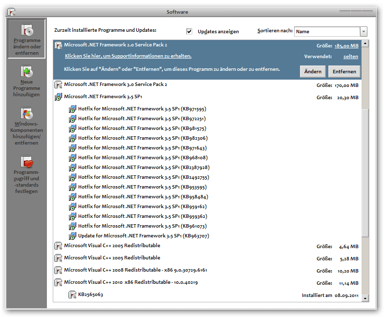
Task: Open Programme ändern oder entfernen panel icon
Action: click(27, 30)
